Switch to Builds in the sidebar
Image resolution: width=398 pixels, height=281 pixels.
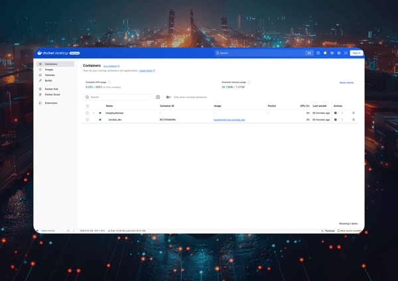click(x=48, y=81)
